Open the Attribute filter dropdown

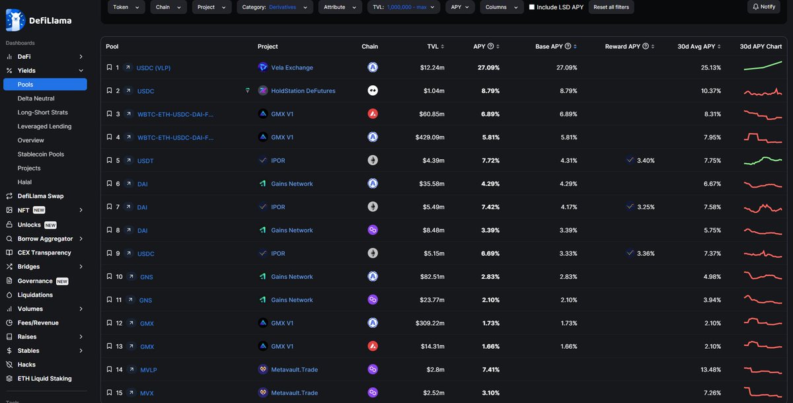[340, 7]
